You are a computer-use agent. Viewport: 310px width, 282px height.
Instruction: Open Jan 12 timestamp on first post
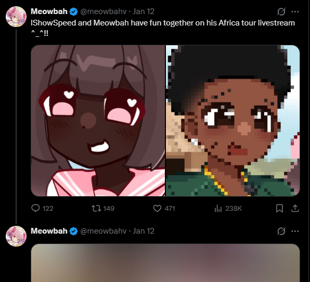click(x=144, y=11)
